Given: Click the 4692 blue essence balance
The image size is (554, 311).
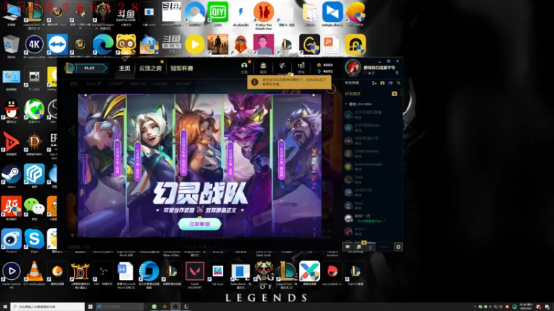Looking at the screenshot, I should click(325, 71).
